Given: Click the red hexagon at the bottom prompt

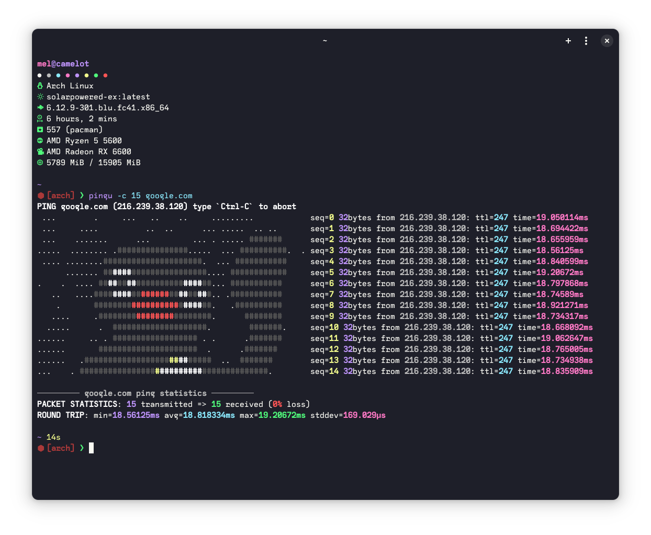Looking at the screenshot, I should click(x=40, y=448).
